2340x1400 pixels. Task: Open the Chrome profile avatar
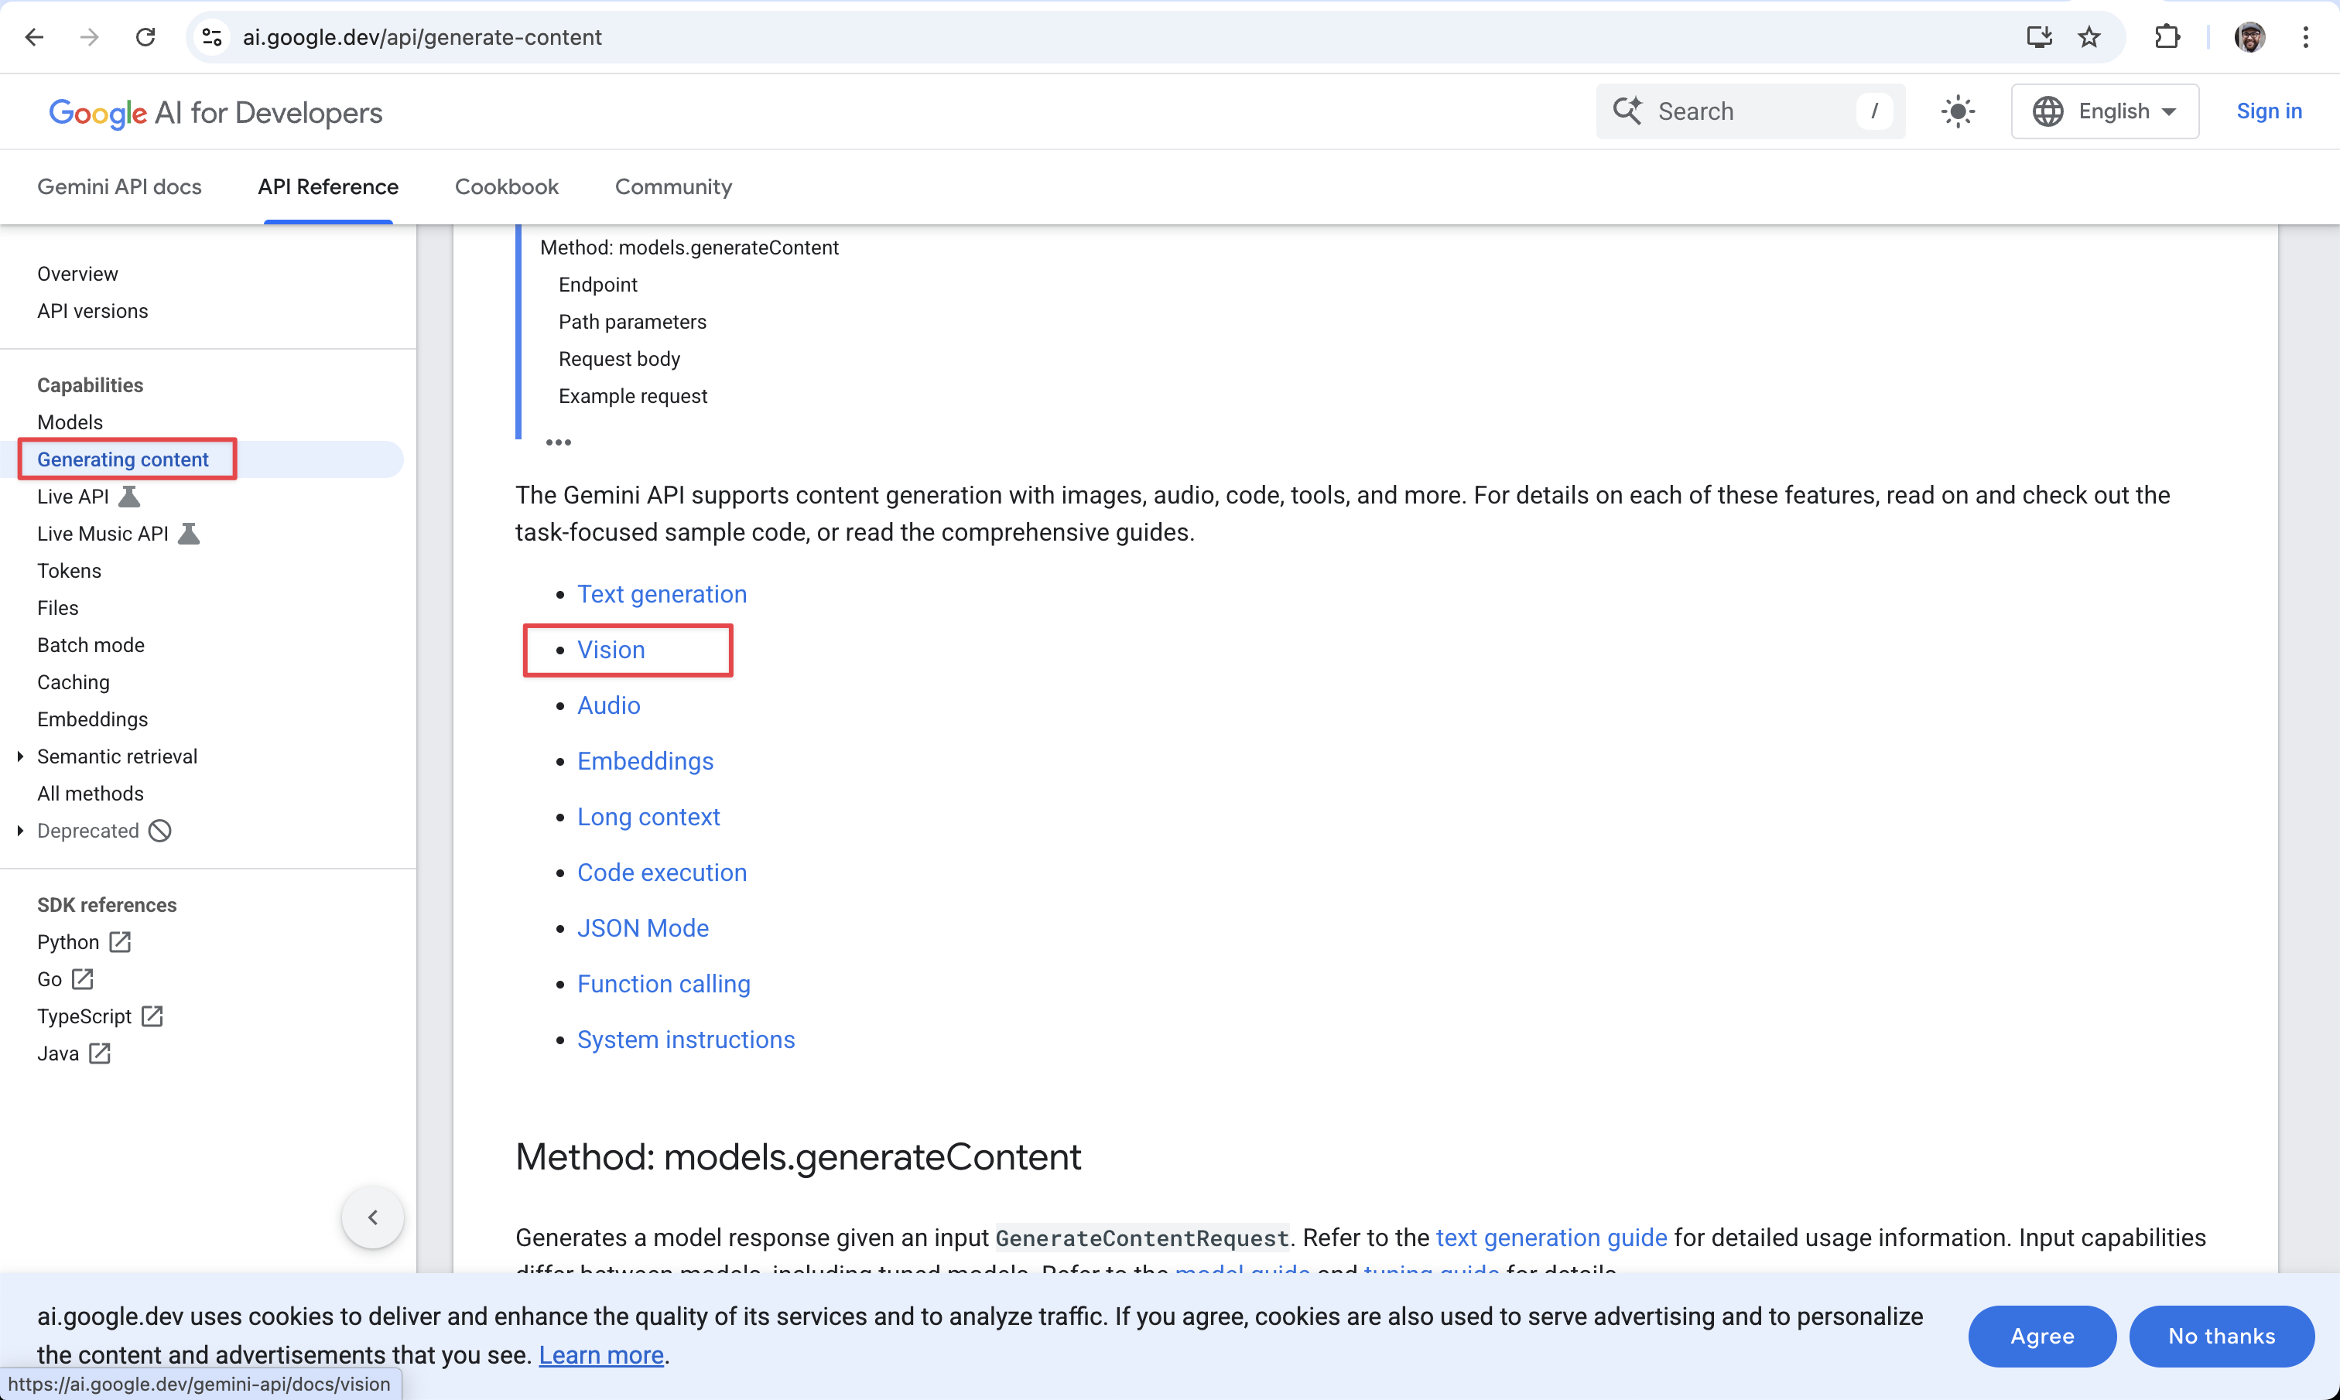tap(2250, 37)
